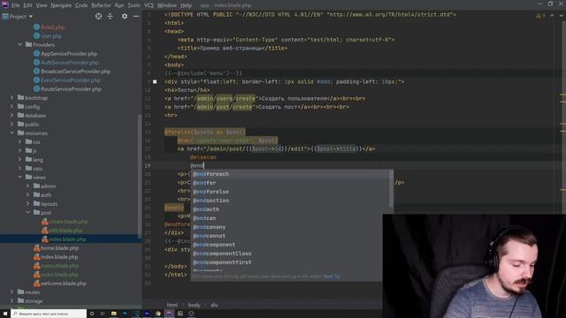Select User.php class icon in tree
The image size is (566, 318).
(x=36, y=36)
